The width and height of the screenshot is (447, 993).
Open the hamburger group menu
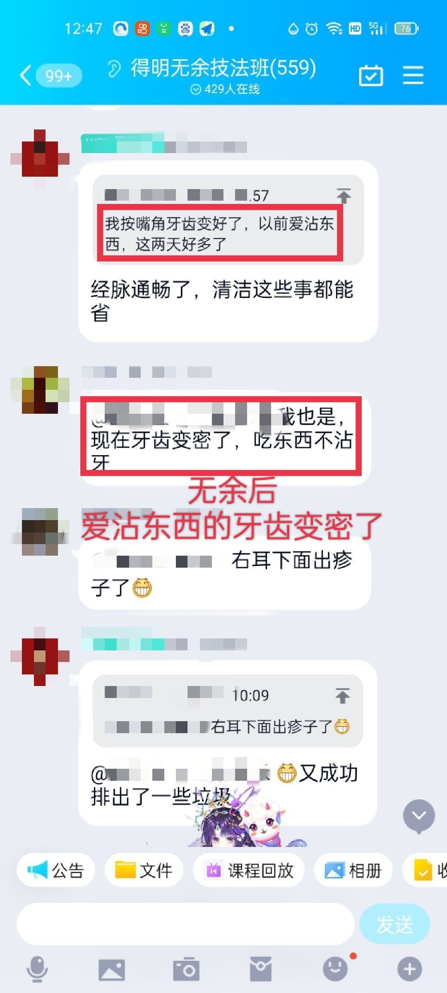coord(413,75)
